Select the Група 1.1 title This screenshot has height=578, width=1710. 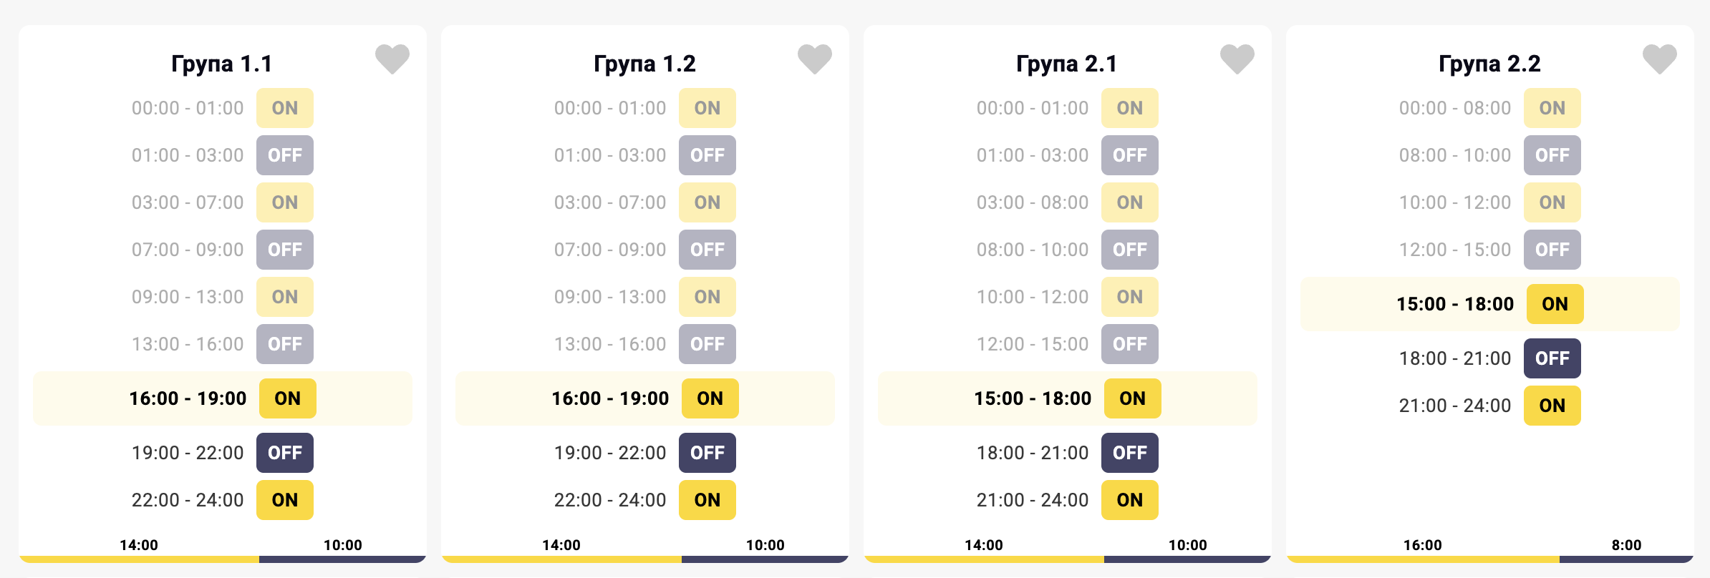coord(222,64)
